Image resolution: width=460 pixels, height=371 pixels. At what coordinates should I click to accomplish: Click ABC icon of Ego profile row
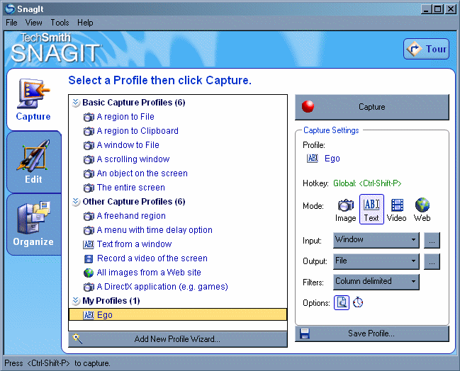[x=89, y=315]
